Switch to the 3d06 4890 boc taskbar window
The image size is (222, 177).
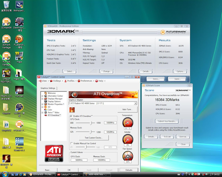(97, 175)
